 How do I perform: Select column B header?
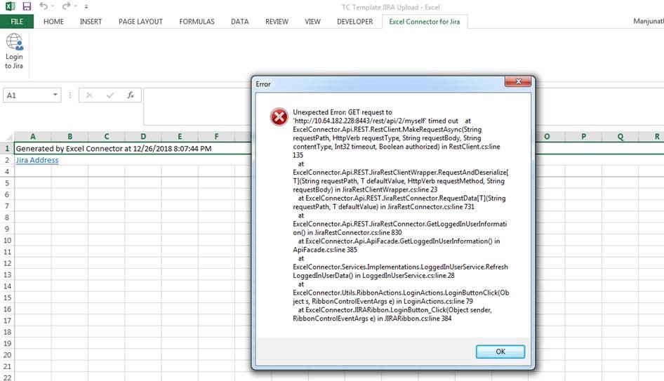coord(70,136)
